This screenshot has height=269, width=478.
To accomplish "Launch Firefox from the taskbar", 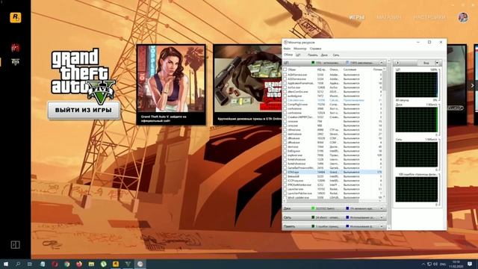I will coord(79,264).
